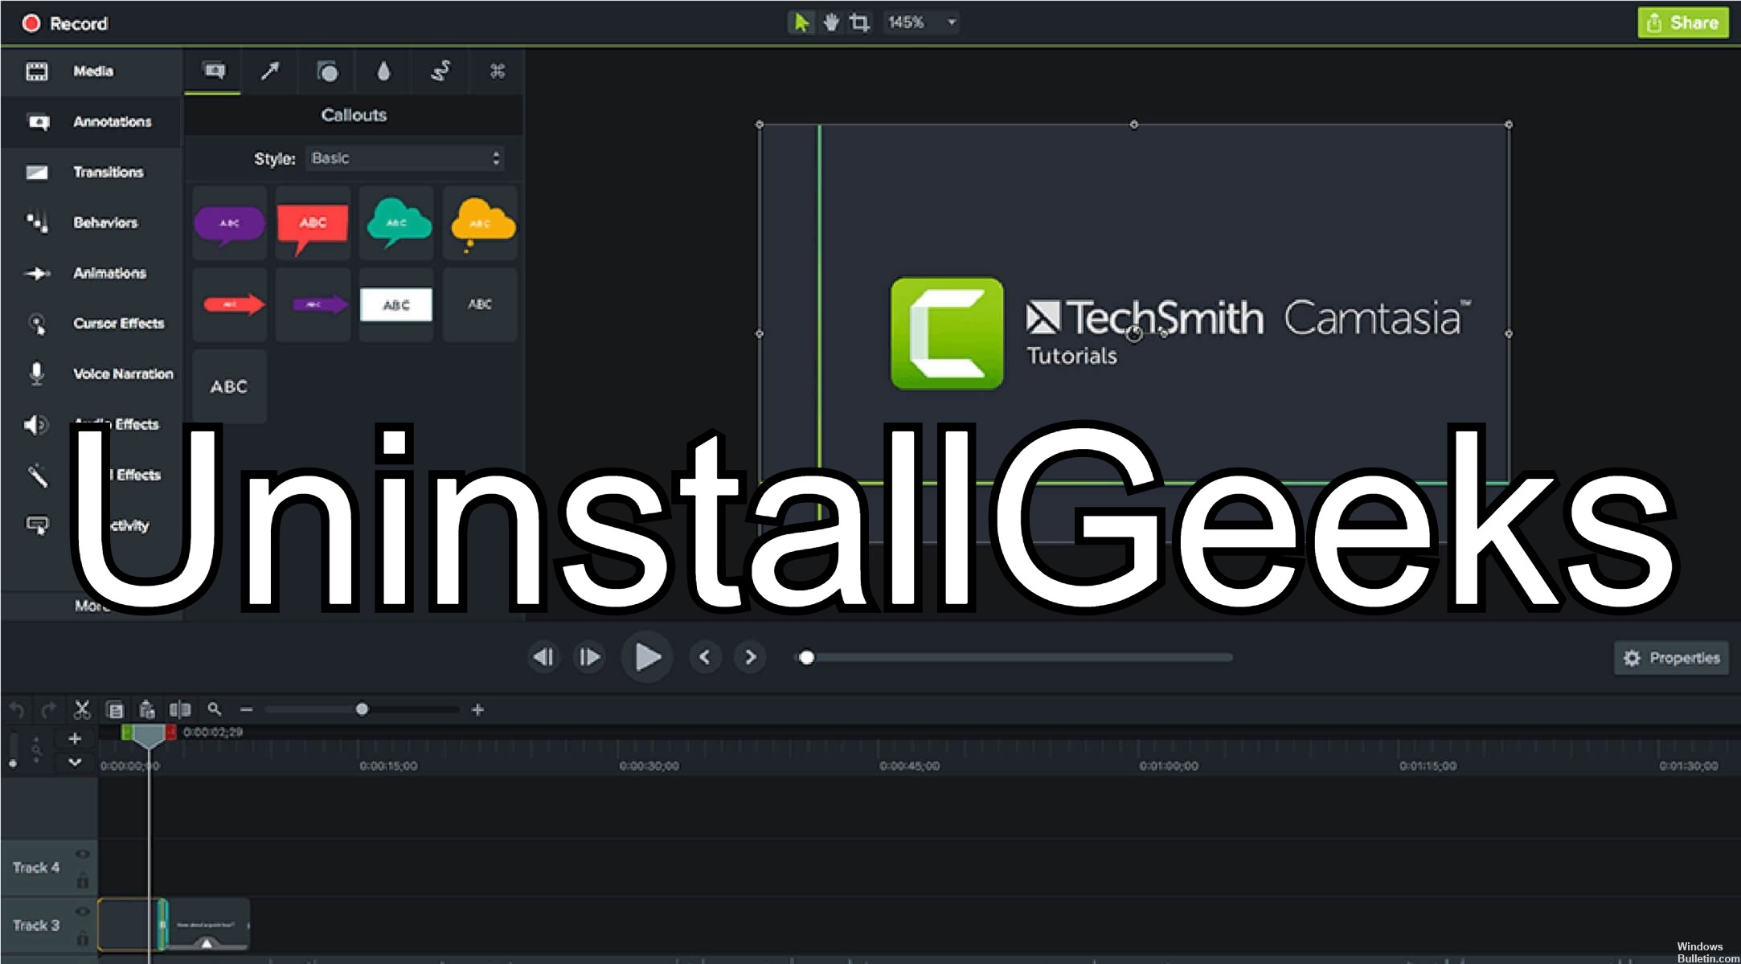Select the Keystroke callouts subtab icon
Screen dimensions: 1741x964
coord(498,71)
